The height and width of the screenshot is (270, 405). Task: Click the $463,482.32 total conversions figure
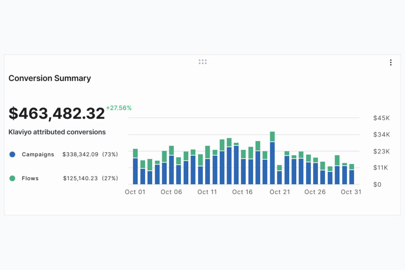click(57, 113)
